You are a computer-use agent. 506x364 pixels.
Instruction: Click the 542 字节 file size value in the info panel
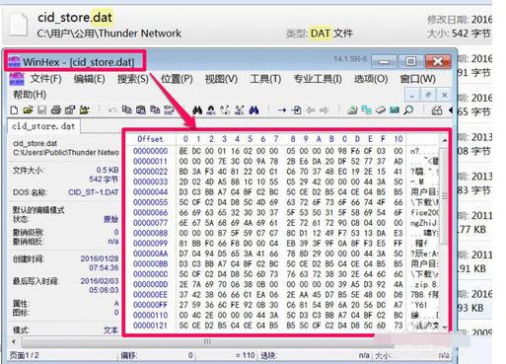tap(104, 180)
